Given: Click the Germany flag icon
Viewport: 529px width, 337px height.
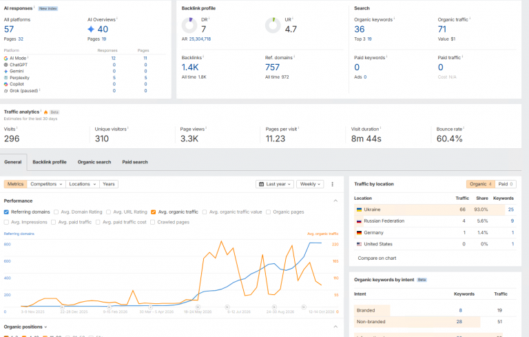Looking at the screenshot, I should click(359, 233).
